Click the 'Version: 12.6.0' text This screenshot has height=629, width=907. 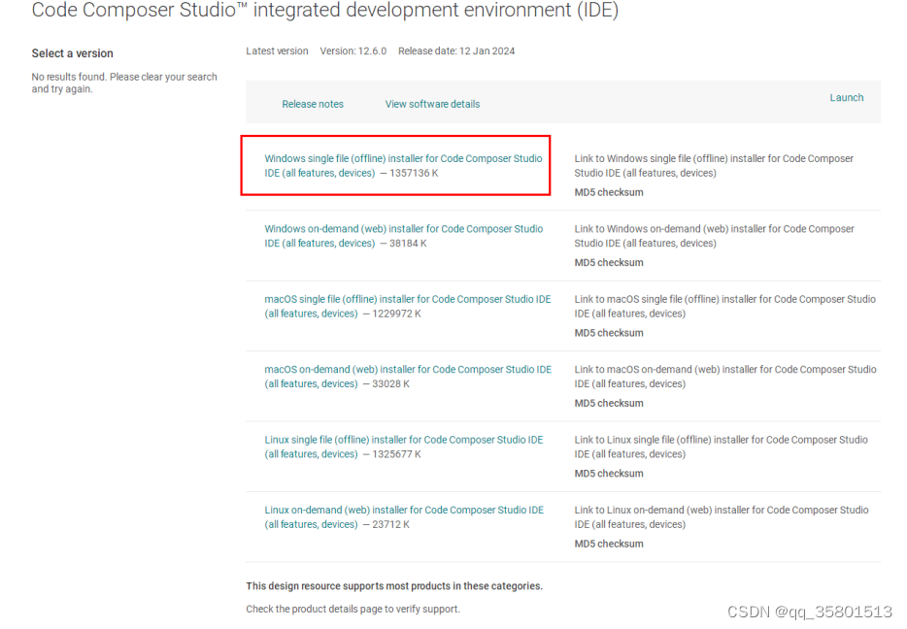[353, 50]
